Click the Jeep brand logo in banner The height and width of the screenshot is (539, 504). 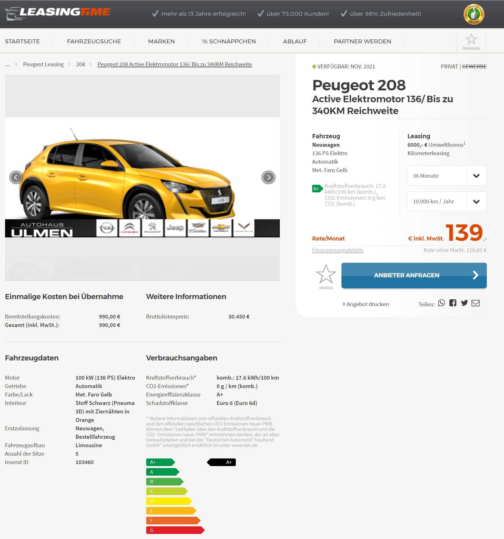click(x=175, y=228)
